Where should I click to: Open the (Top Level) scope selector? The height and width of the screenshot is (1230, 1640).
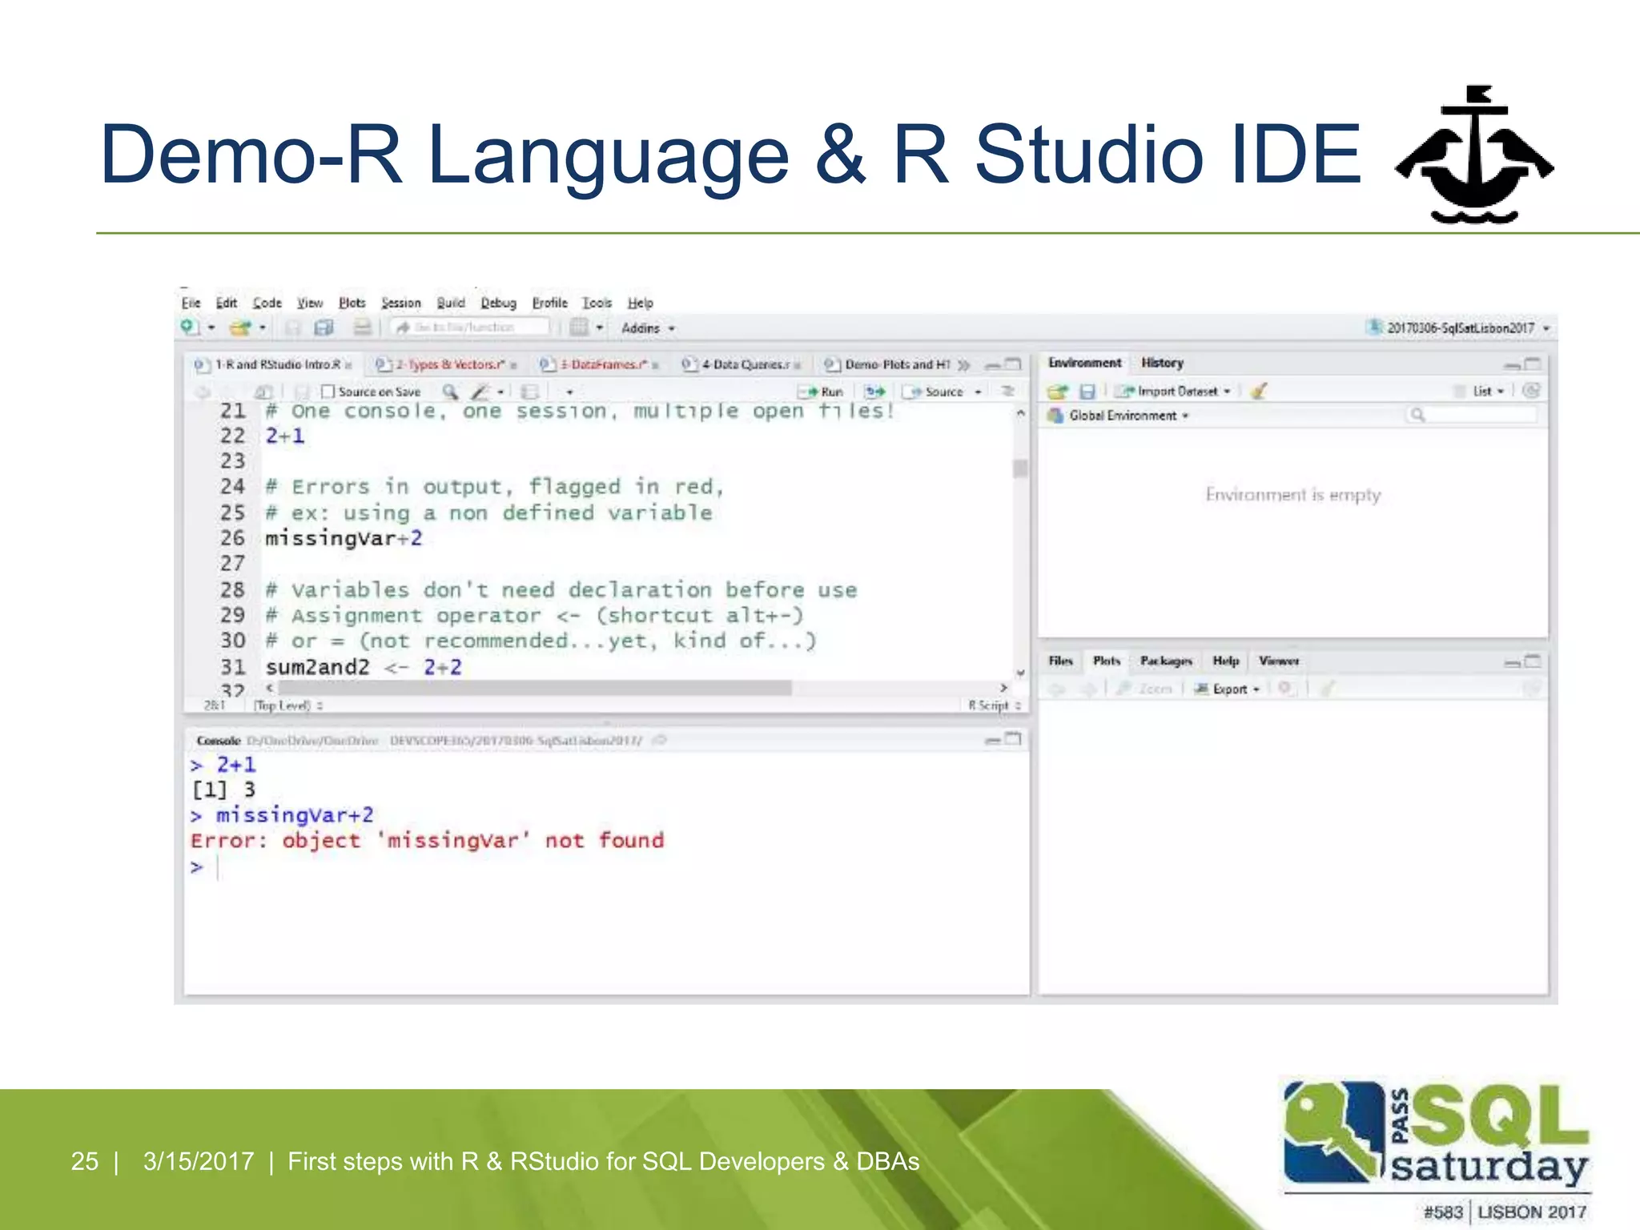(x=288, y=705)
